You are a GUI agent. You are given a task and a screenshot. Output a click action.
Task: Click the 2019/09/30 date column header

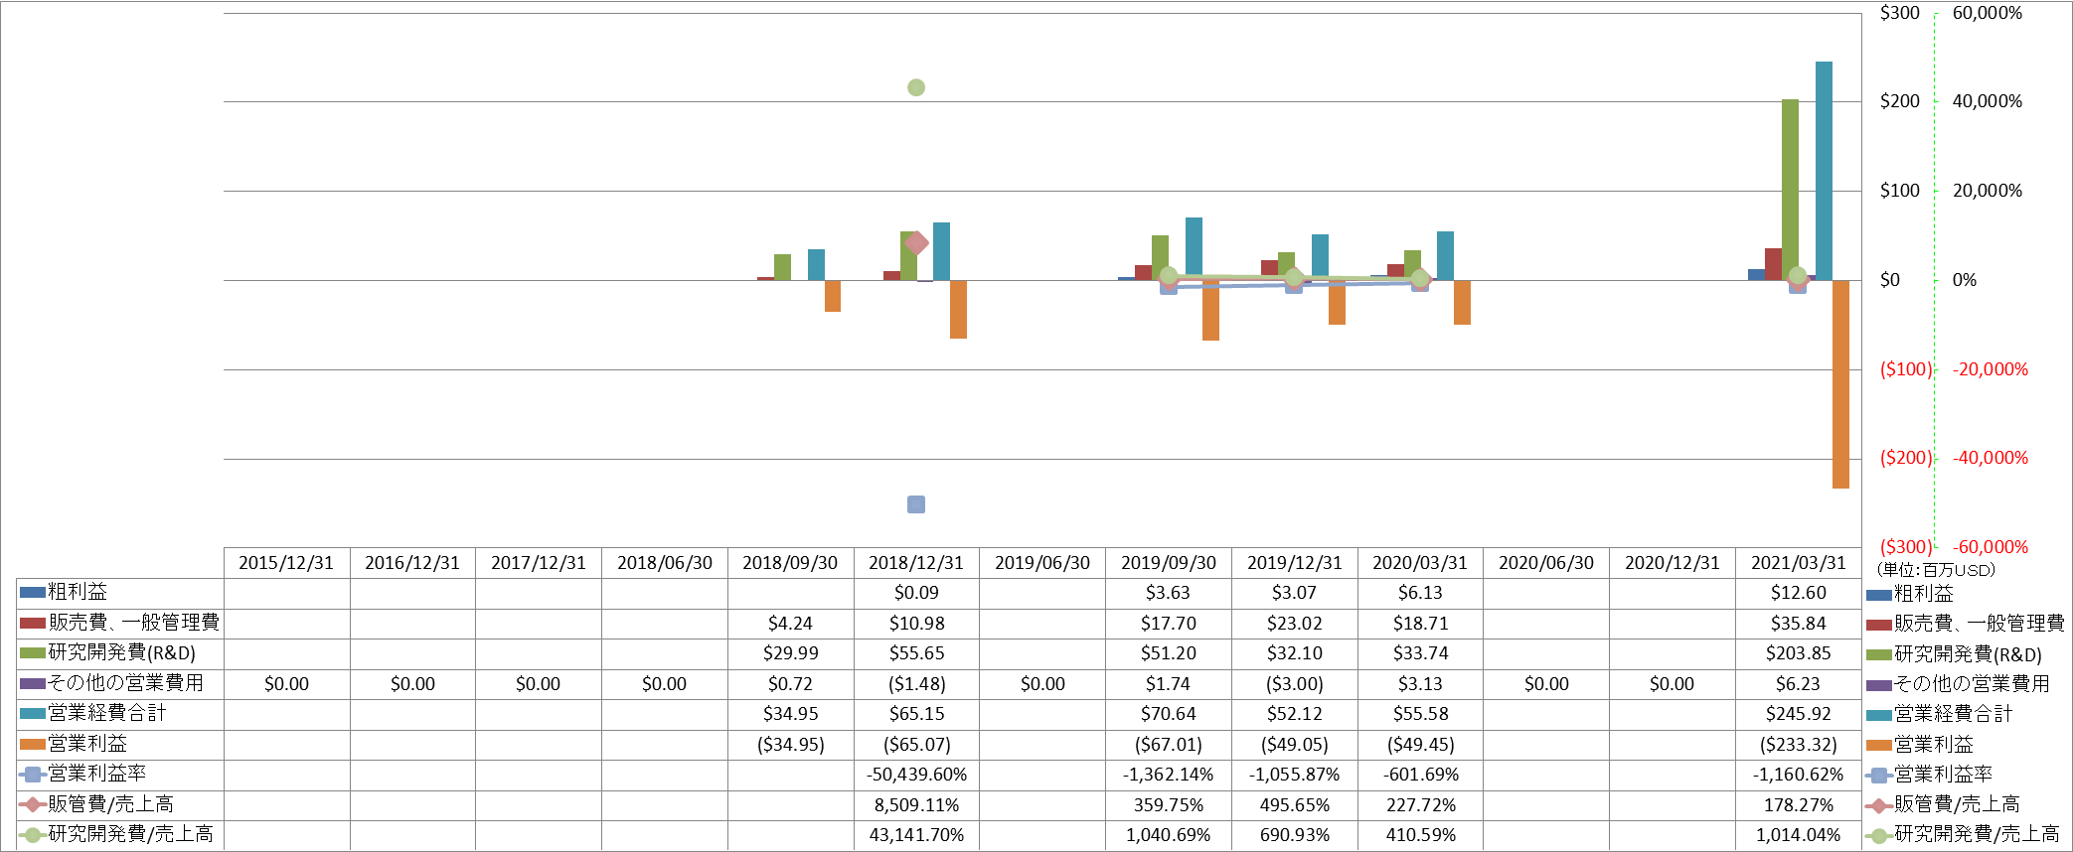point(1169,563)
